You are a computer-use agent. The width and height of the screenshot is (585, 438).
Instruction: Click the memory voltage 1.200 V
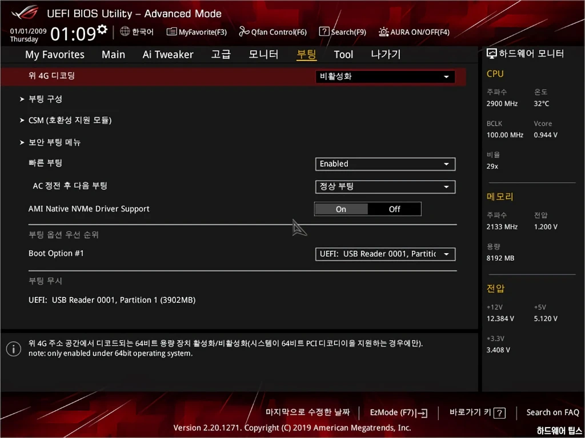pyautogui.click(x=546, y=227)
